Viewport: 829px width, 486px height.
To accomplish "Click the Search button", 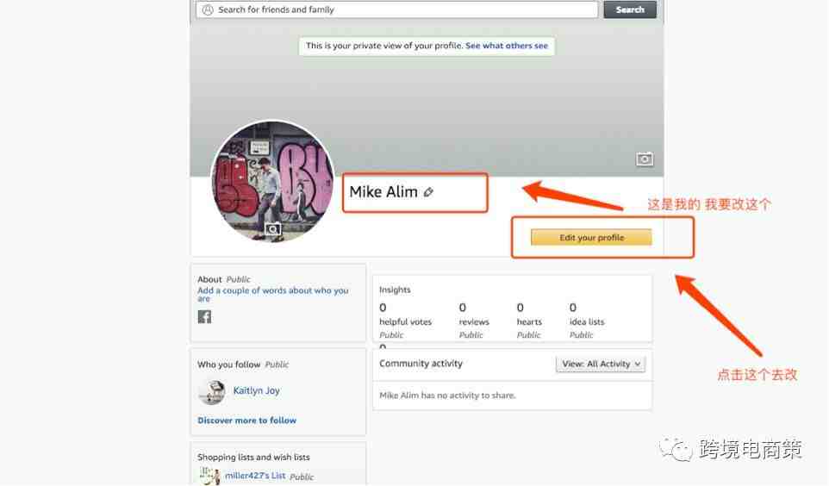I will tap(630, 9).
